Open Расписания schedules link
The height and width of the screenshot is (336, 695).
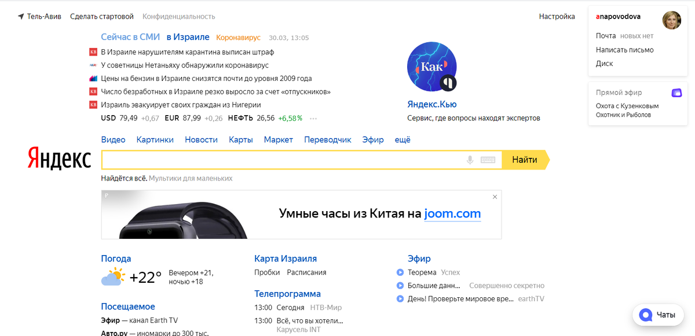coord(306,272)
